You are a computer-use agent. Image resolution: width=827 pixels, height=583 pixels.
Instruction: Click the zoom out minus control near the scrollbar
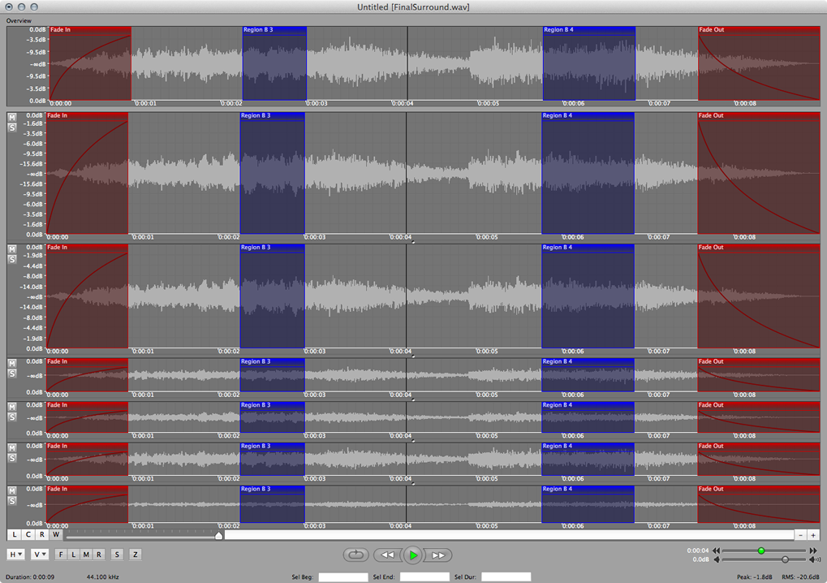[x=800, y=535]
